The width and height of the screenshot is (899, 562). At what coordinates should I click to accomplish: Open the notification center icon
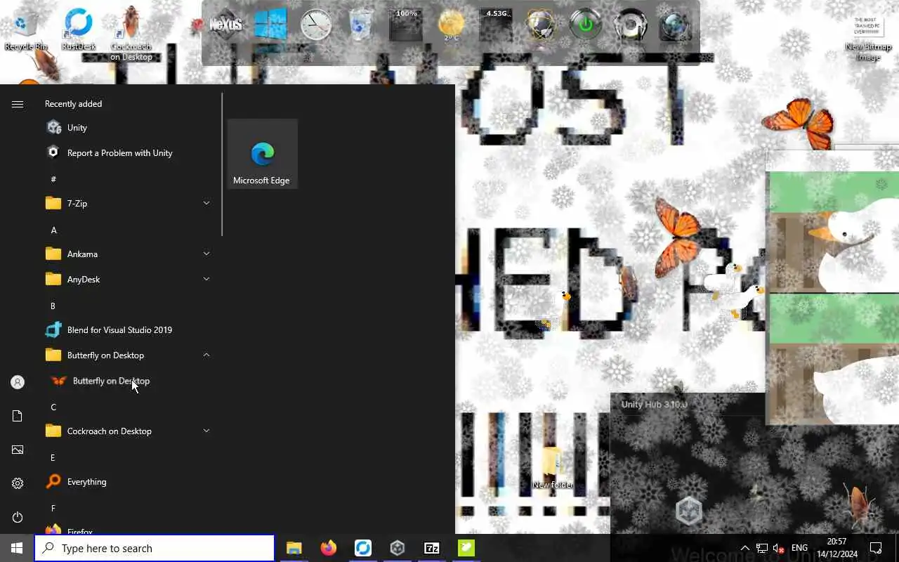(x=876, y=548)
